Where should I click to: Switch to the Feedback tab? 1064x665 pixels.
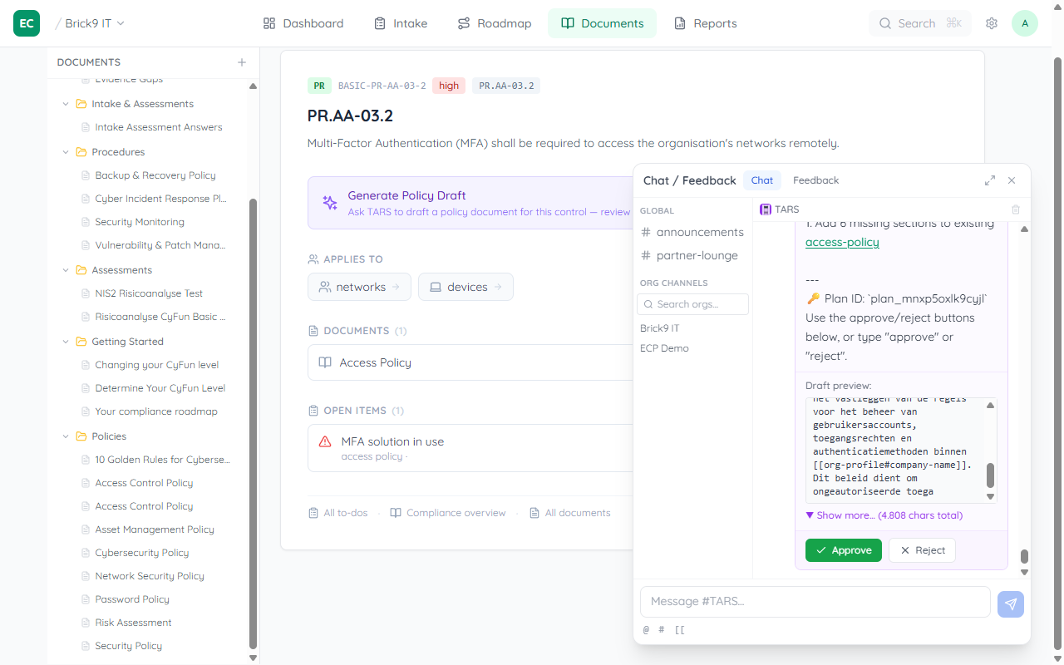[815, 180]
